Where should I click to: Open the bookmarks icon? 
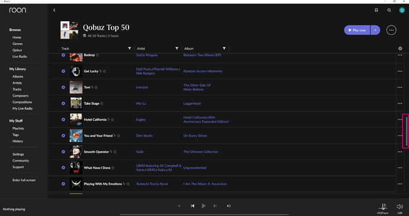(x=376, y=10)
